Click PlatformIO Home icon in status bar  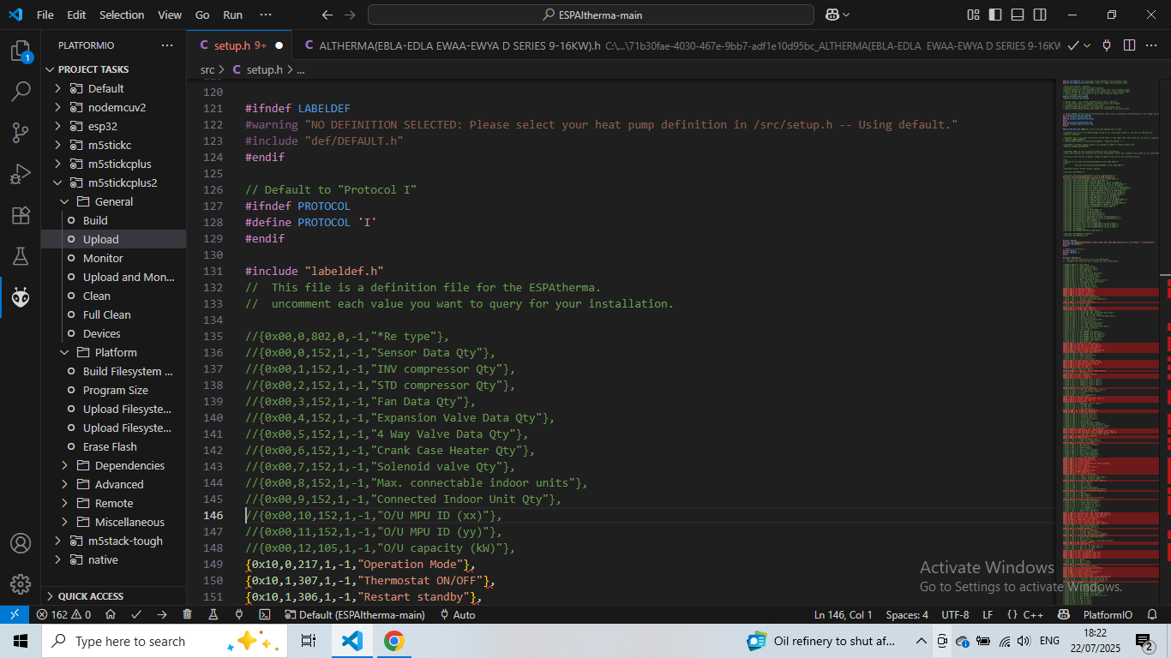coord(111,614)
